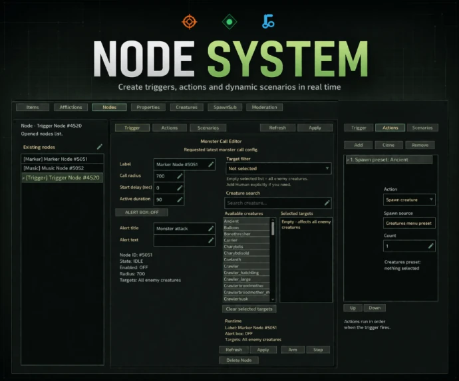
Task: Click the Count field pencil icon
Action: (430, 246)
